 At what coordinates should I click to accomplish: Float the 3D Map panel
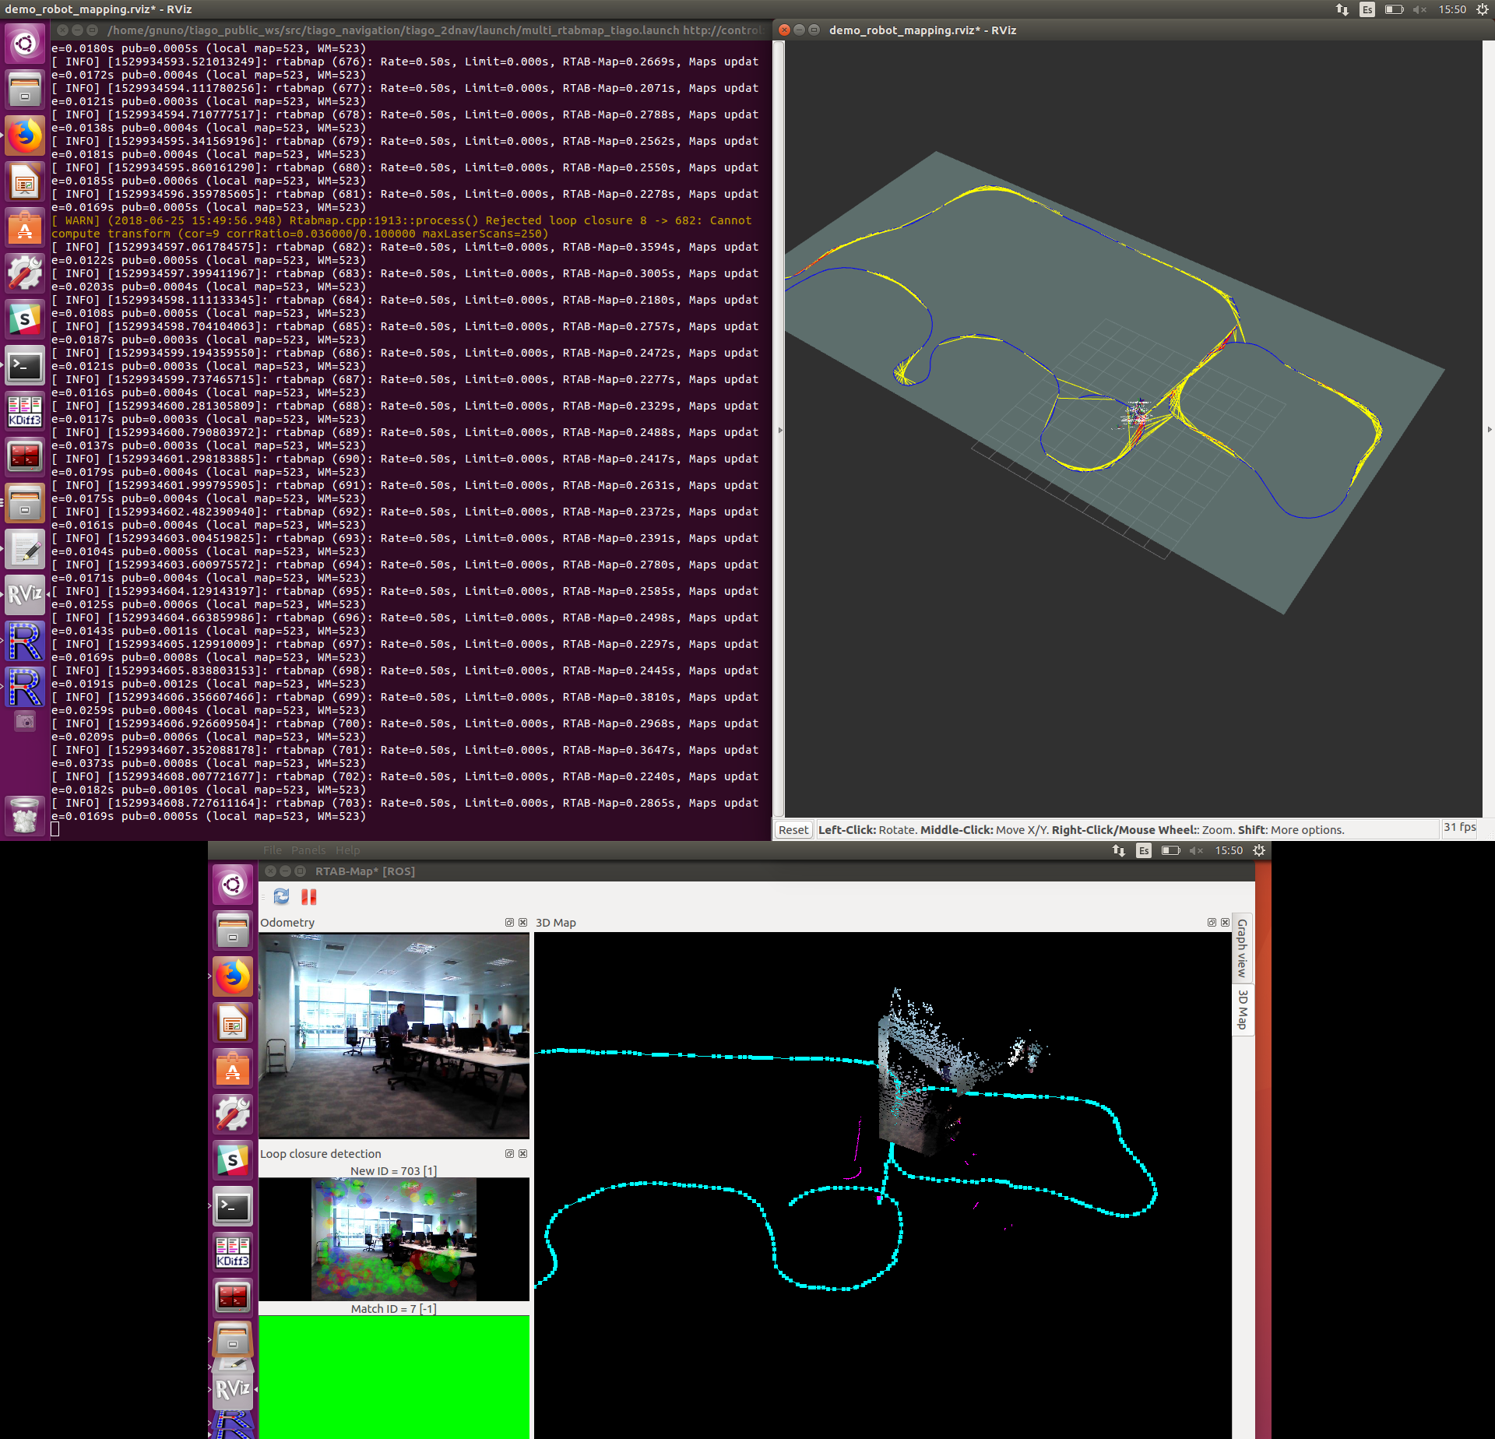(1212, 922)
